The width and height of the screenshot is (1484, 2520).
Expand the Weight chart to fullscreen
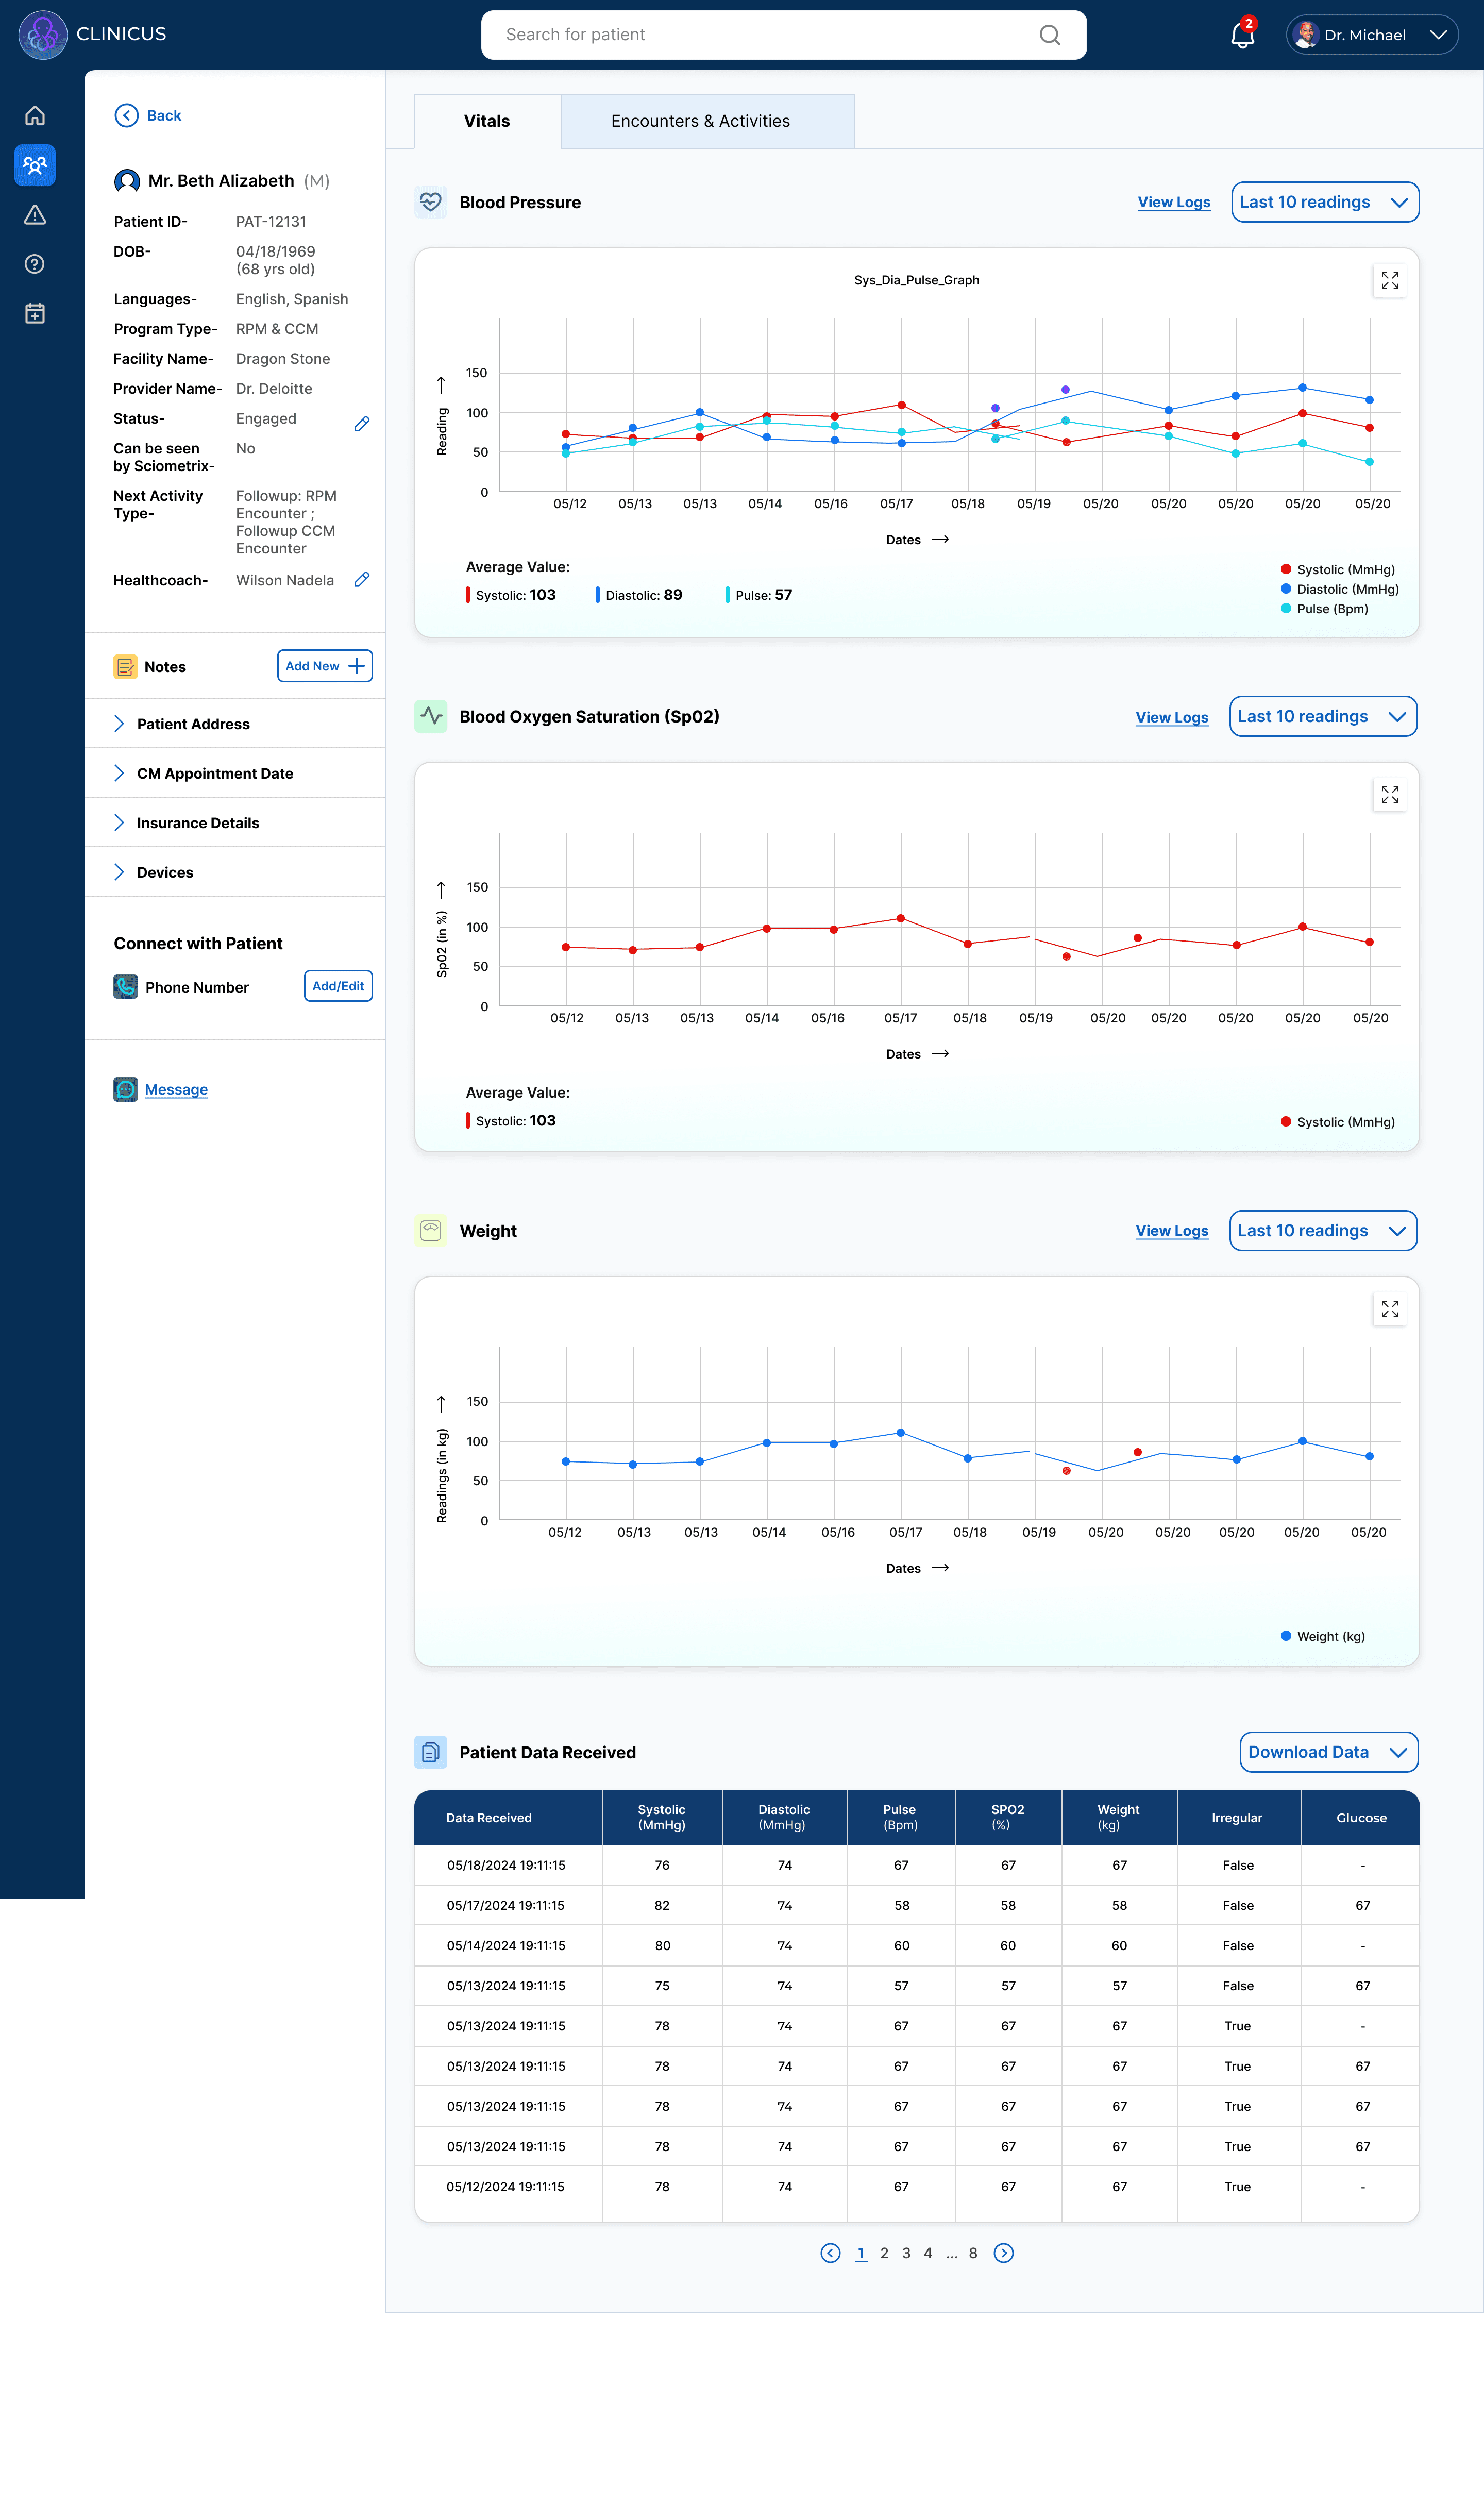pos(1389,1309)
